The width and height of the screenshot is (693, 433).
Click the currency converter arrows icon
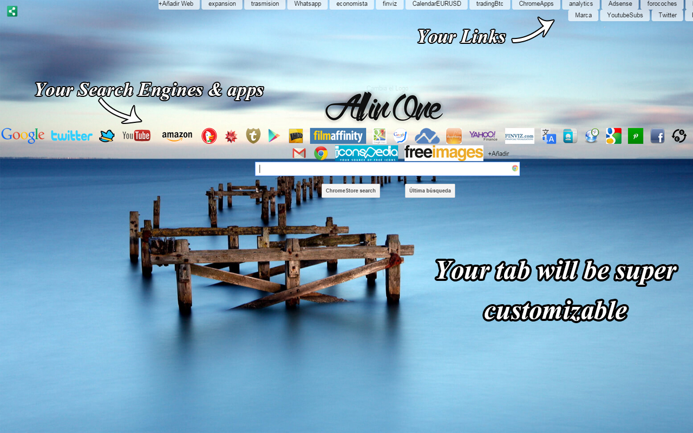(x=679, y=136)
